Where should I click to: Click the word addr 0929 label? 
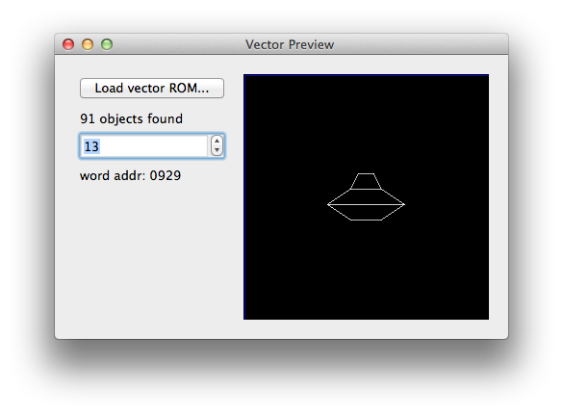[x=130, y=175]
